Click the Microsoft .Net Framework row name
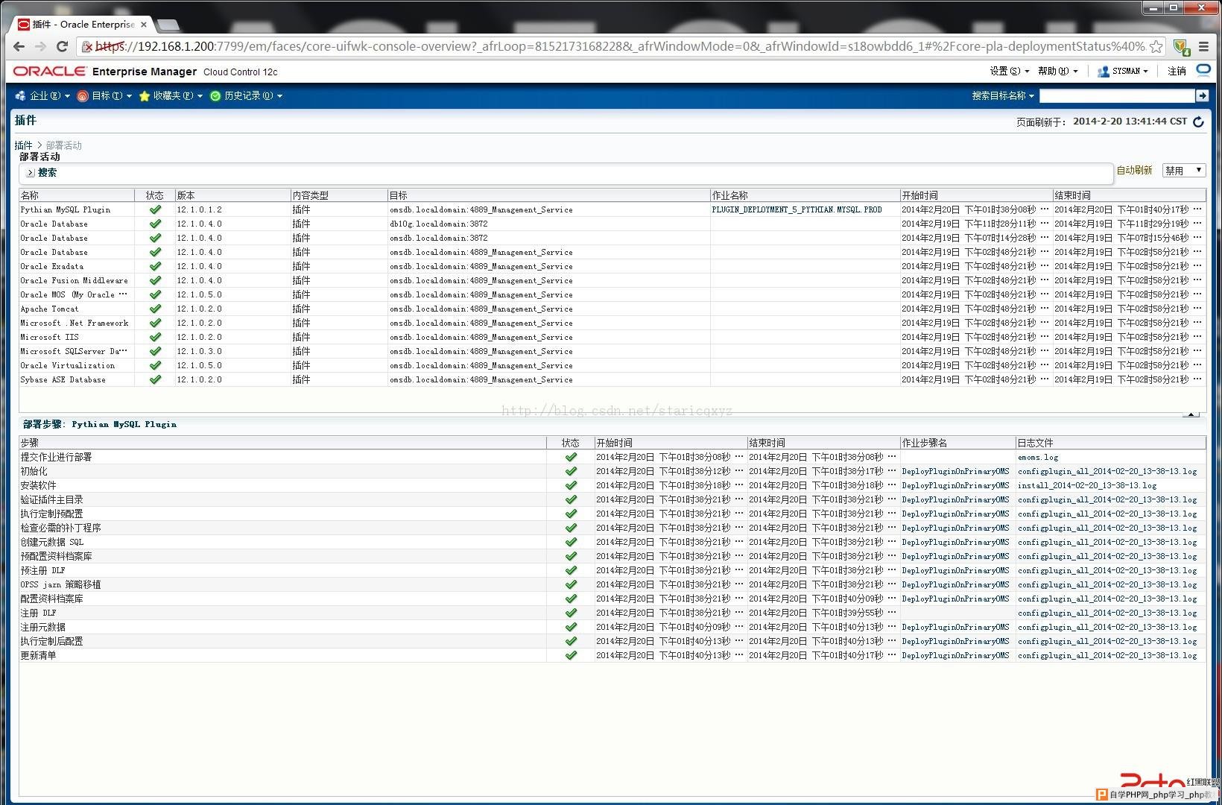 75,323
